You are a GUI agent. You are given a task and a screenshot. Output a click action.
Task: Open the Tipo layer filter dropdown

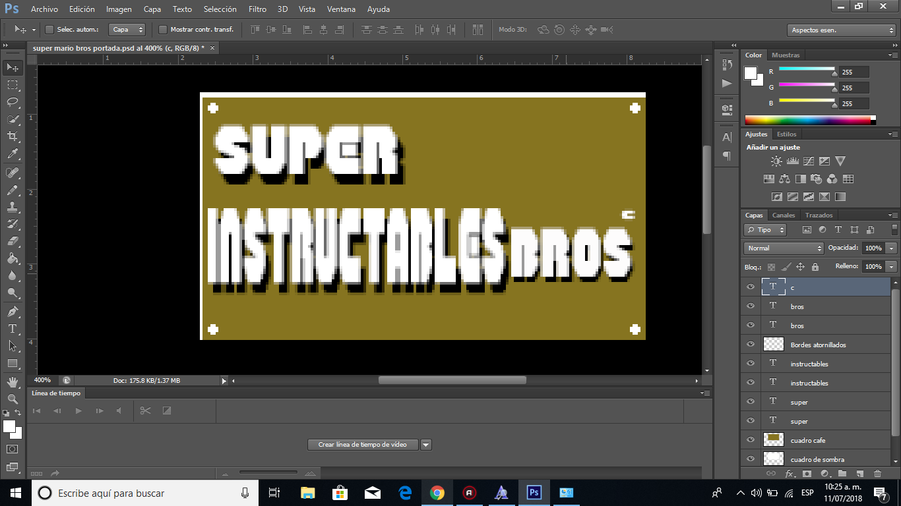[765, 230]
